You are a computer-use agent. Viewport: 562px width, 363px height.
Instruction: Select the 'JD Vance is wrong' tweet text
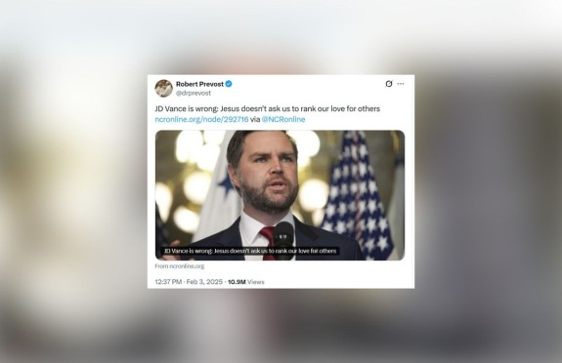tap(268, 109)
